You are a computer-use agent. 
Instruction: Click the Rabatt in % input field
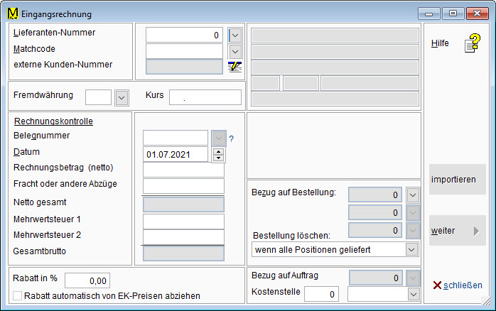[x=87, y=280]
